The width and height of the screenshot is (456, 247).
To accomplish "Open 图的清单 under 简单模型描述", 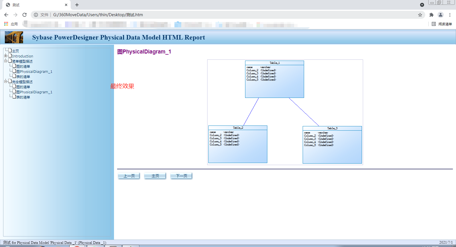I will point(23,67).
